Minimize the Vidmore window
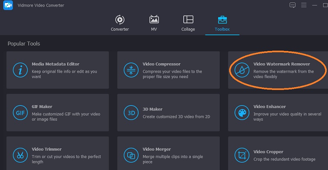 pos(315,5)
